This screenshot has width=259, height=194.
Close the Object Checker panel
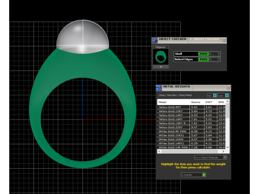click(x=224, y=40)
